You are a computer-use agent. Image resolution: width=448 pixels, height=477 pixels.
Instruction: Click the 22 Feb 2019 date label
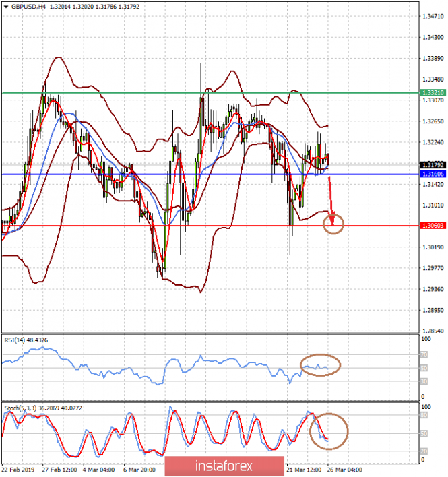click(x=19, y=470)
